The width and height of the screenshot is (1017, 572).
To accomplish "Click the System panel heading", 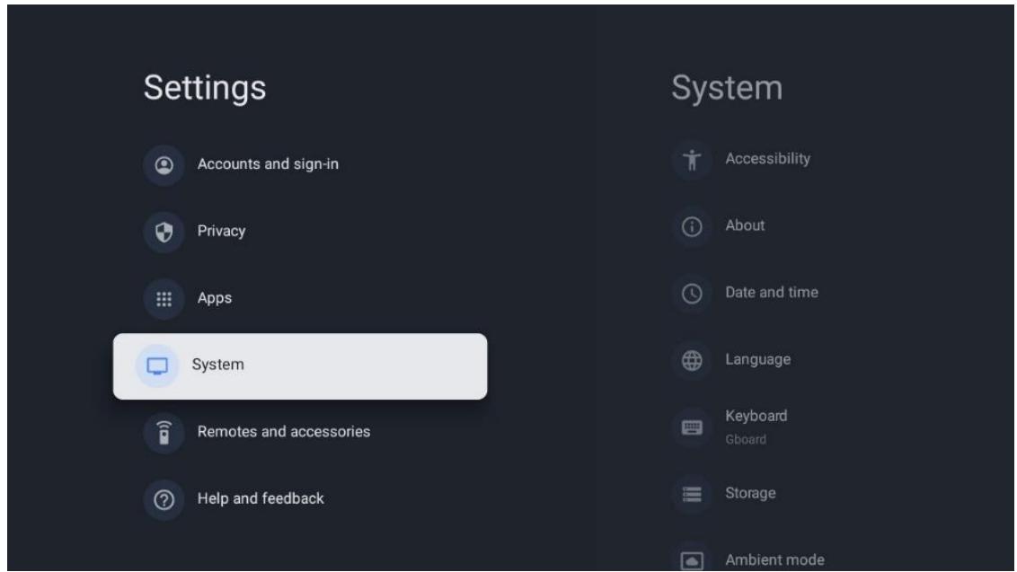I will (727, 88).
